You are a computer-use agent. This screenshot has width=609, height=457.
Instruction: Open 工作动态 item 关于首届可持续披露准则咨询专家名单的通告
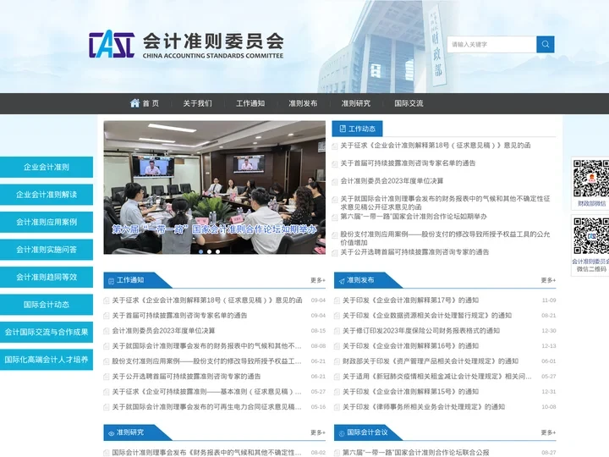click(x=408, y=163)
